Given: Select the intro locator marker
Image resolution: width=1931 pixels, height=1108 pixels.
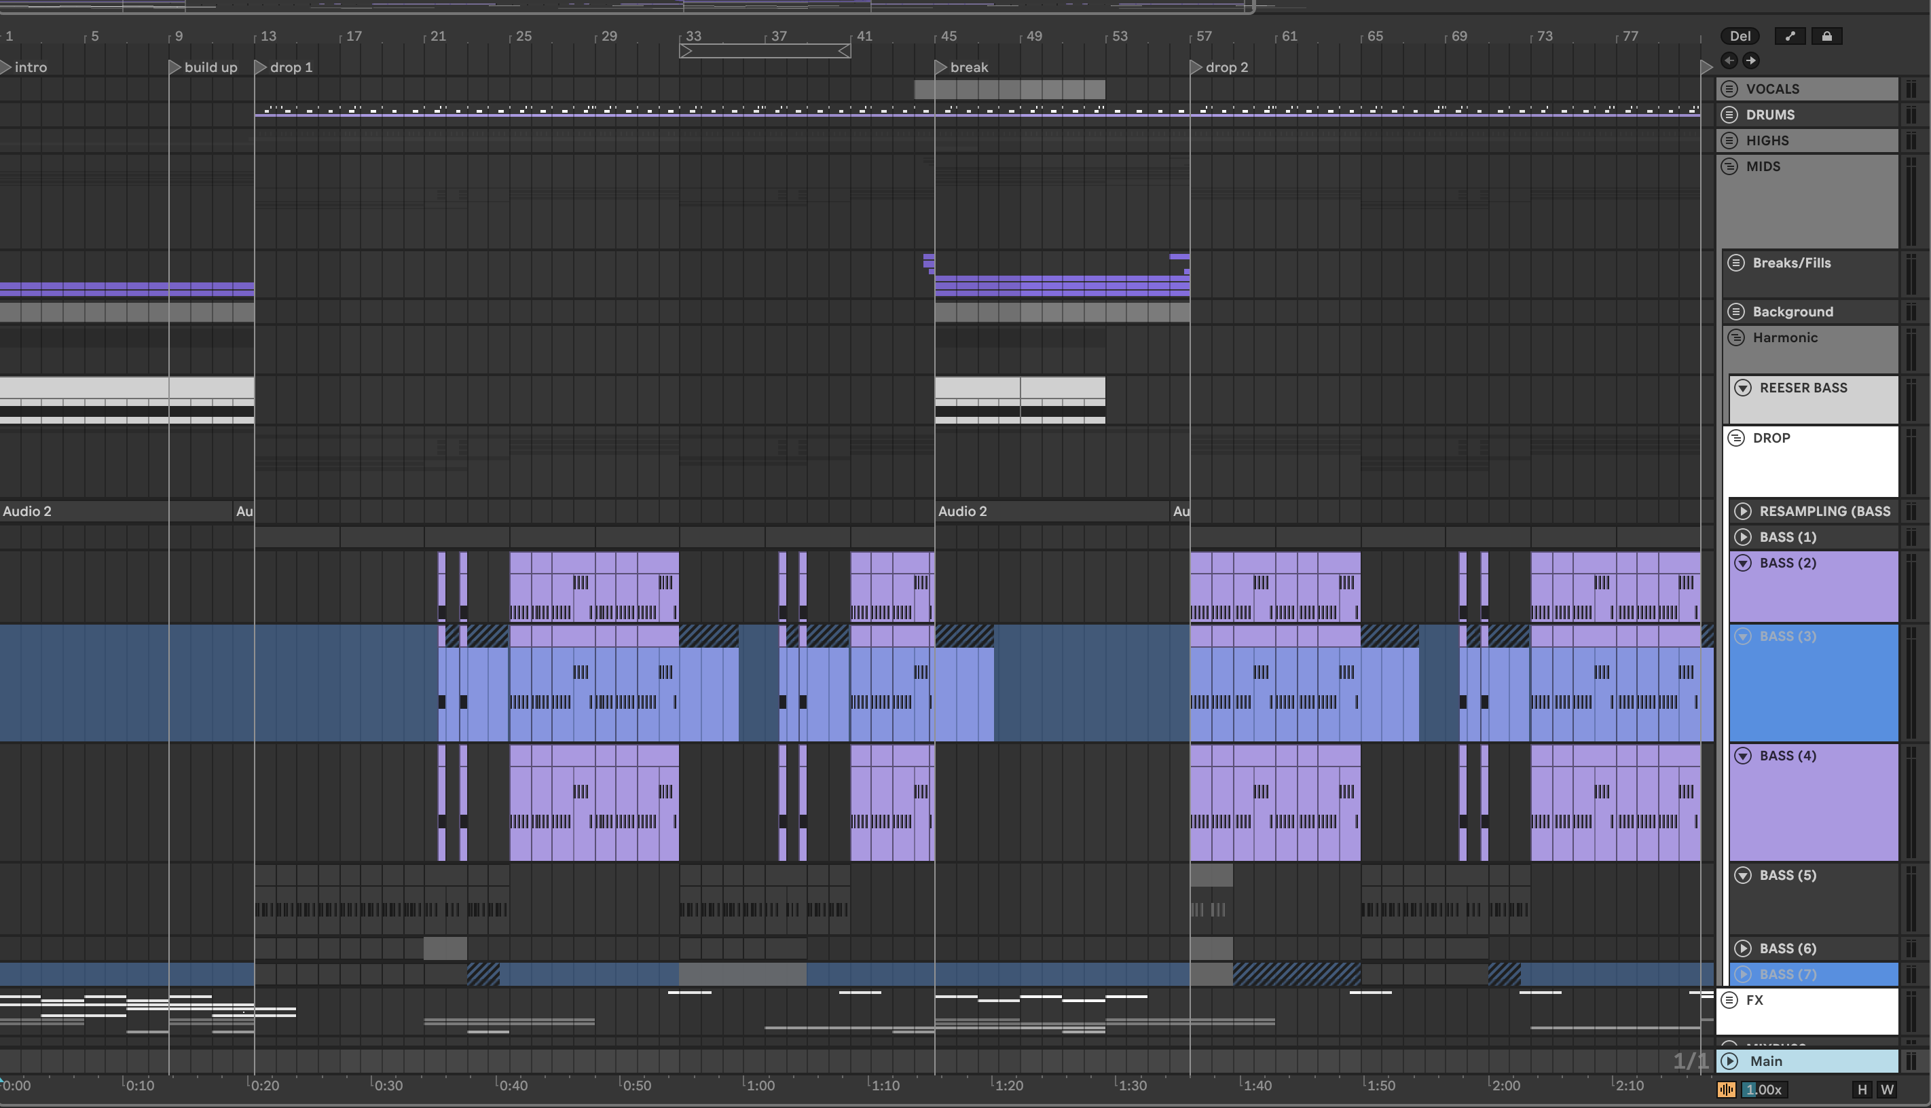Looking at the screenshot, I should point(24,67).
